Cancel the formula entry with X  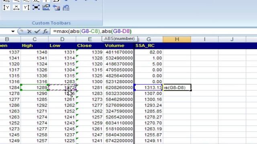29,31
